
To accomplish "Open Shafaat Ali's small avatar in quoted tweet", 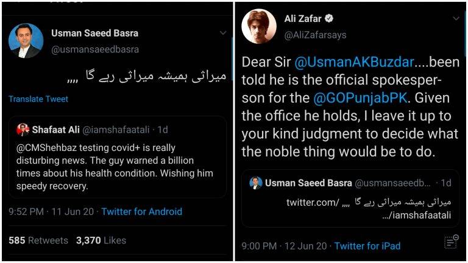I will point(23,130).
